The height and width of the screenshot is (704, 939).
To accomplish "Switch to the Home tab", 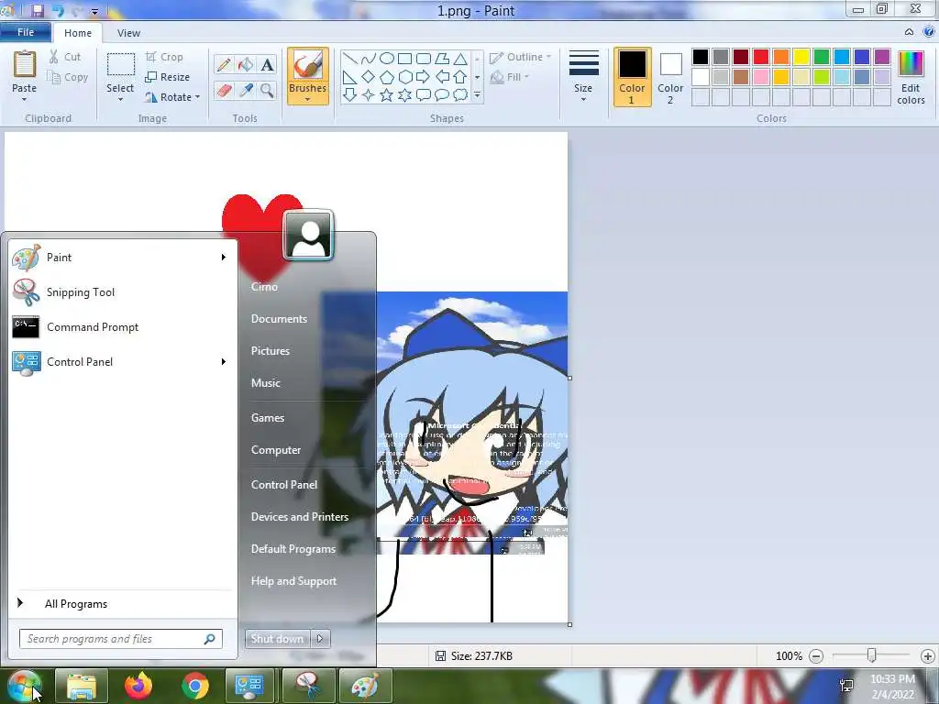I will (78, 33).
